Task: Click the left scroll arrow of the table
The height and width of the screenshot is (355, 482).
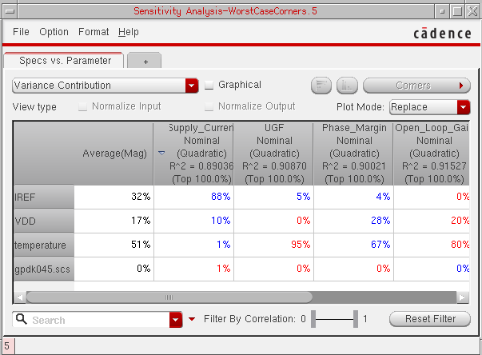Action: pyautogui.click(x=20, y=297)
